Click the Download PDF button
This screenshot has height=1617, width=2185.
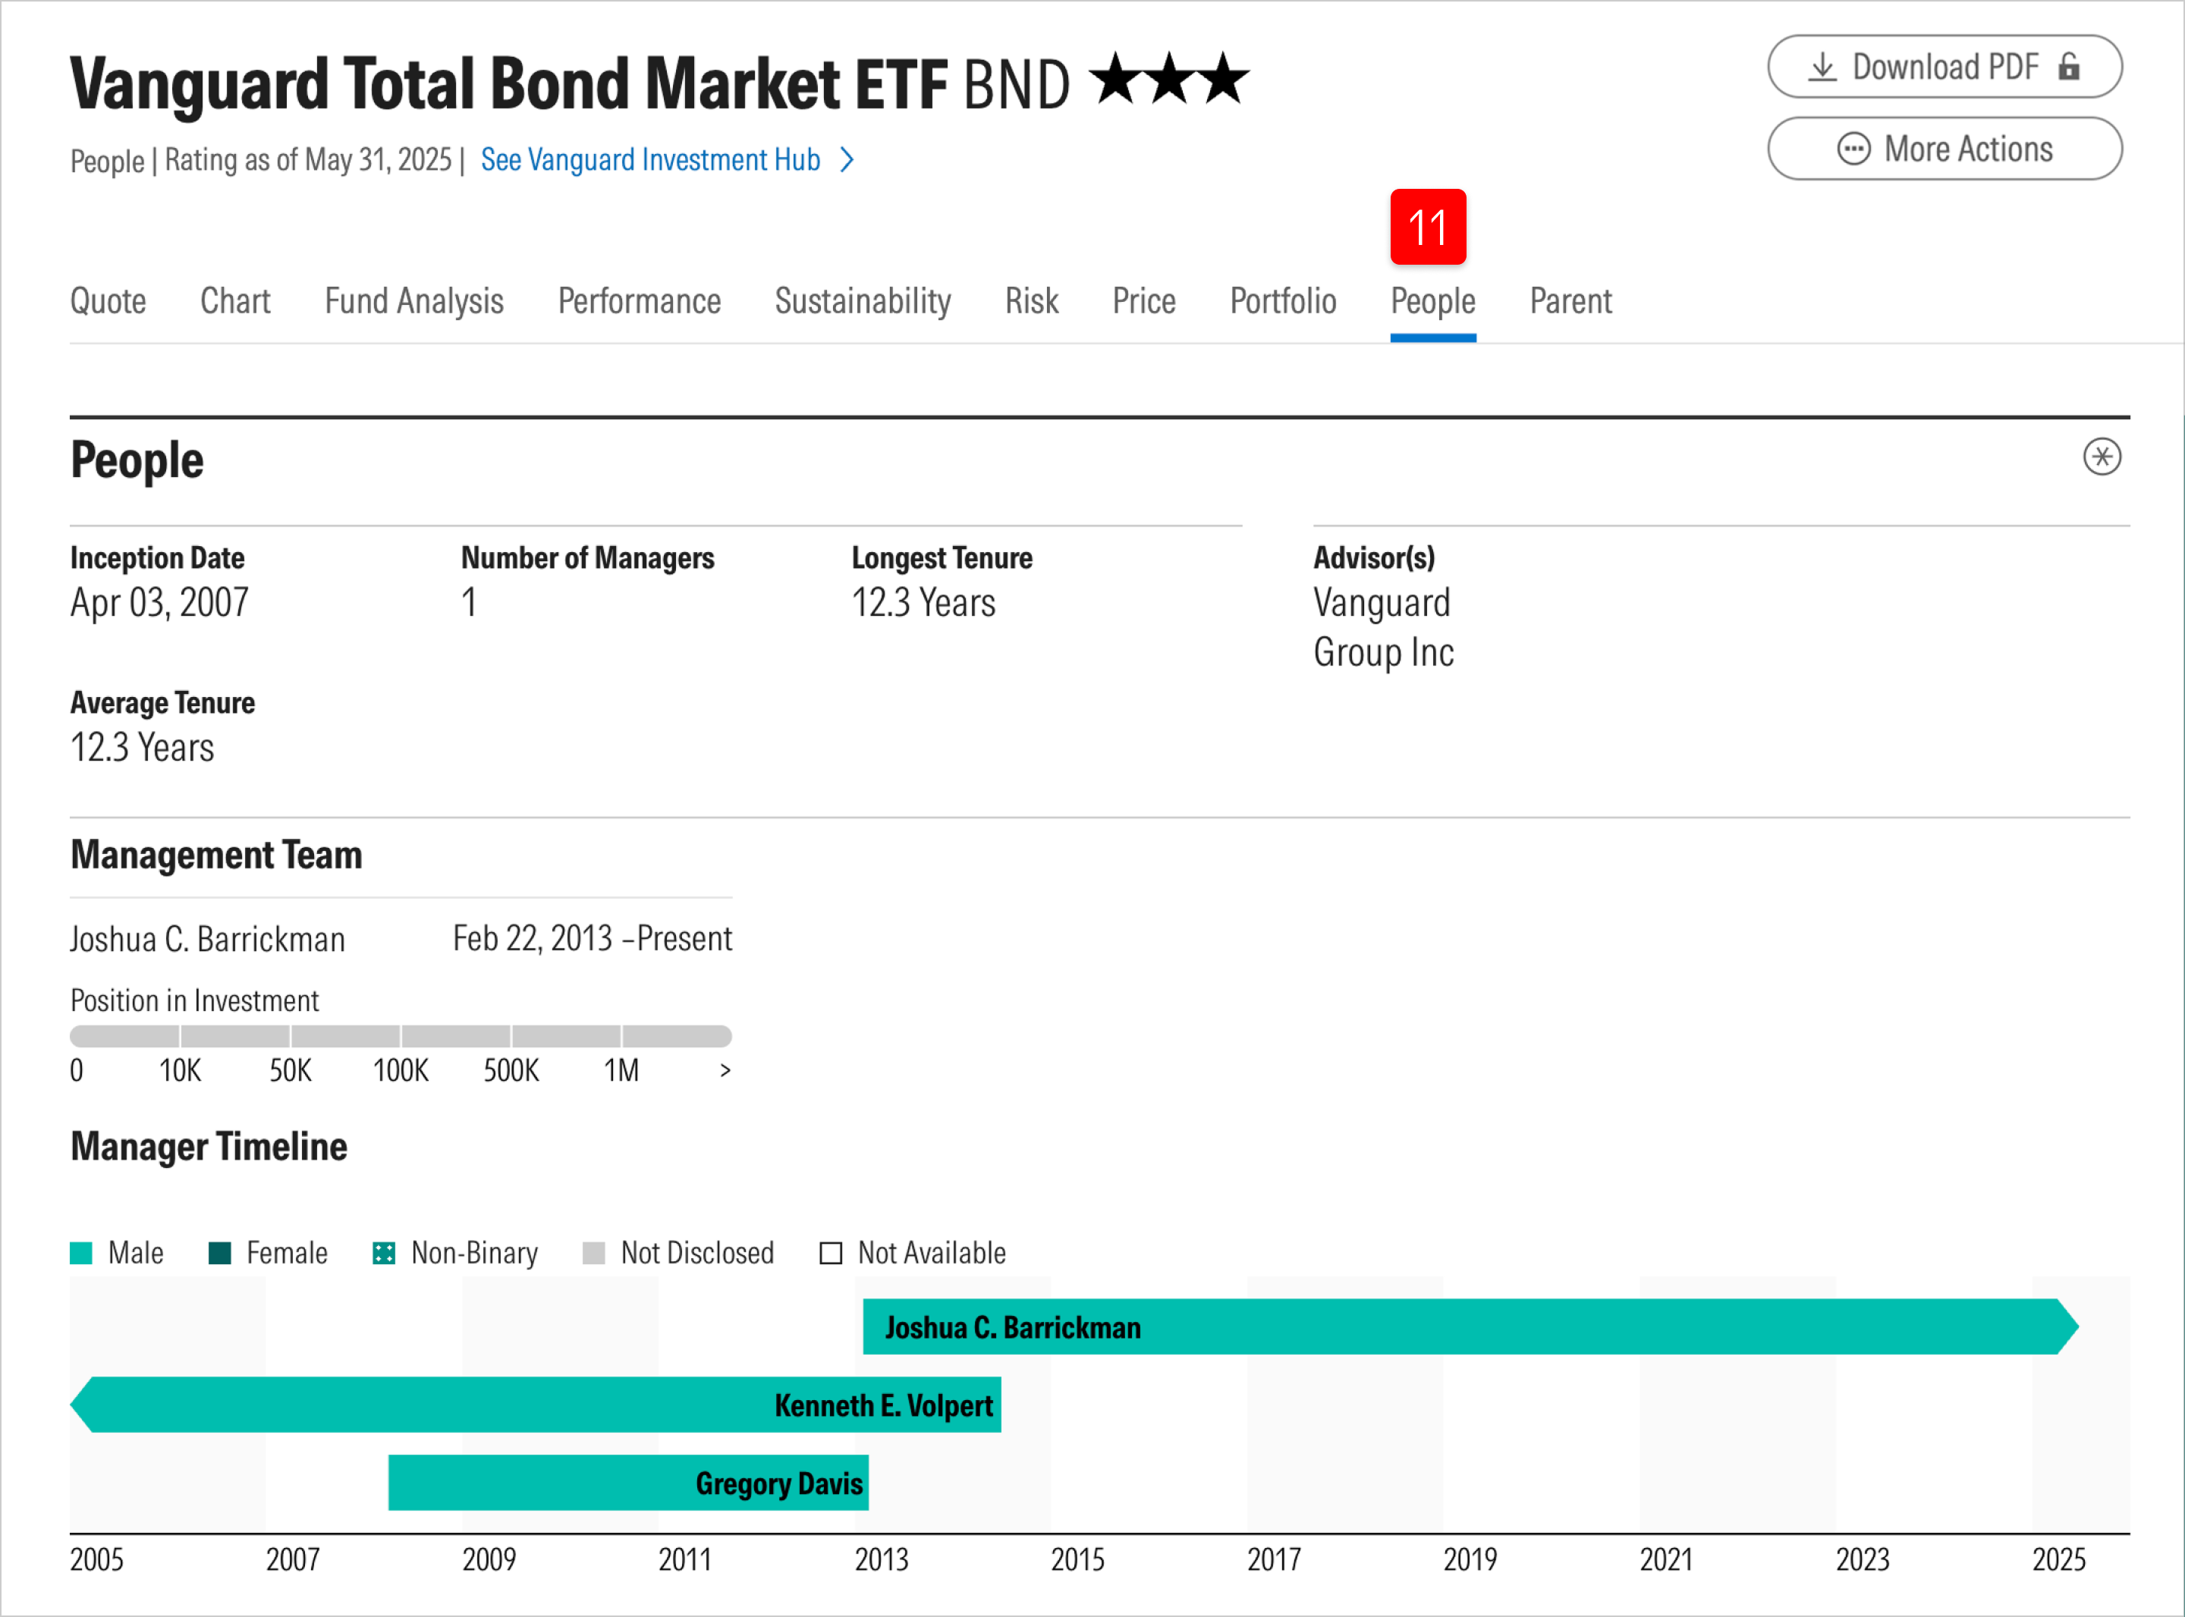point(1944,67)
